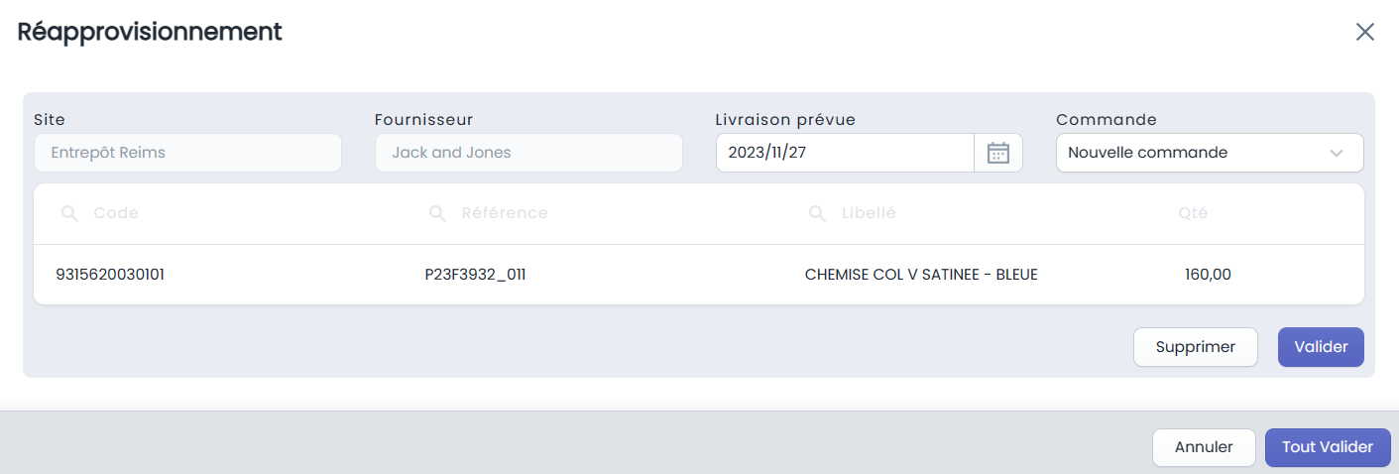This screenshot has height=474, width=1399.
Task: Click the Tout Valider button
Action: tap(1328, 447)
